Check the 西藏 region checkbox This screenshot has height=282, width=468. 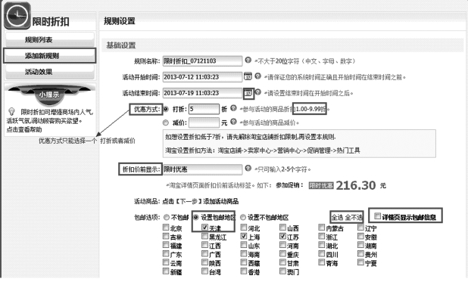[x=244, y=262]
